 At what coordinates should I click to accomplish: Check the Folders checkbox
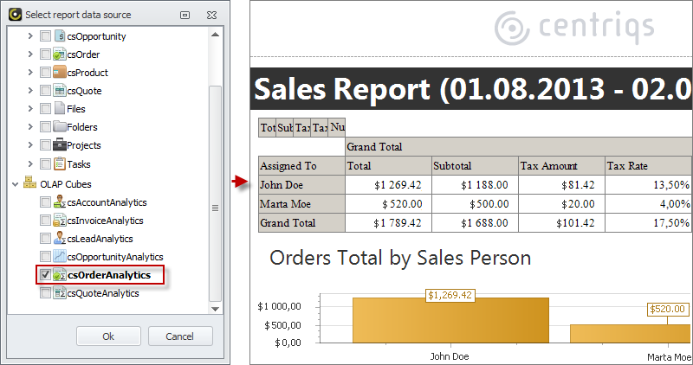tap(45, 126)
